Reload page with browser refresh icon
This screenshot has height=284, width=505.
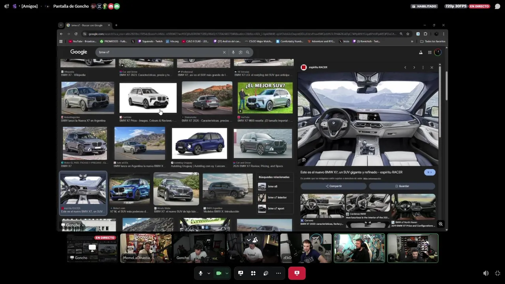76,34
